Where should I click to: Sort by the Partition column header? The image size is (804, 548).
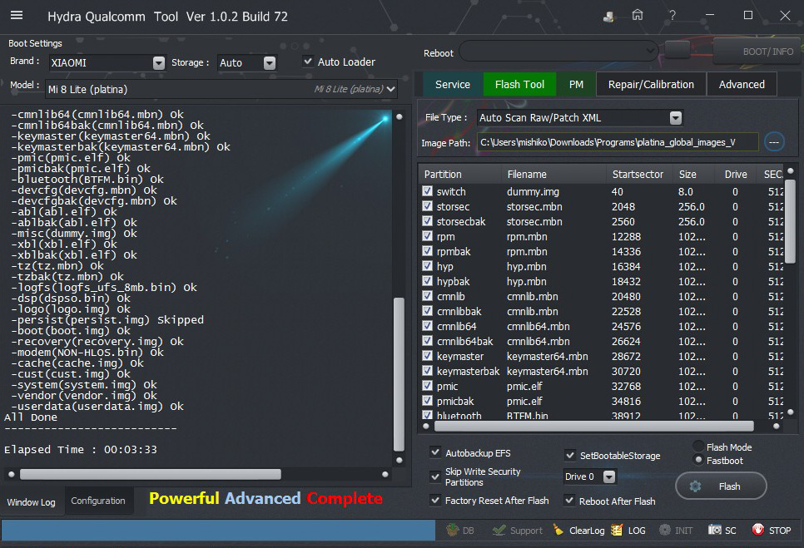(x=460, y=174)
